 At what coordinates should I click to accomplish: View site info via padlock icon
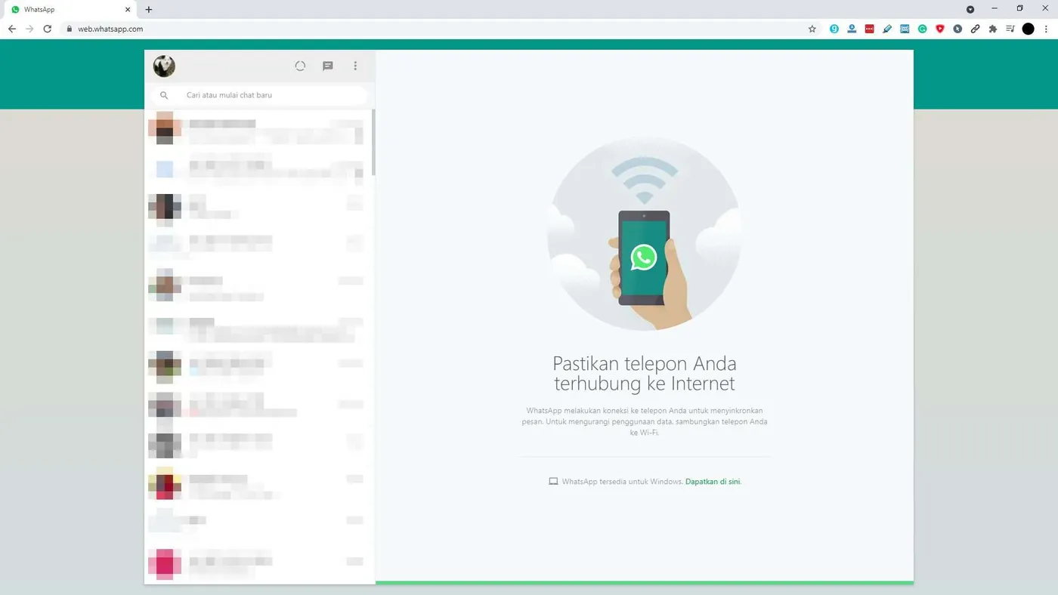pyautogui.click(x=70, y=29)
